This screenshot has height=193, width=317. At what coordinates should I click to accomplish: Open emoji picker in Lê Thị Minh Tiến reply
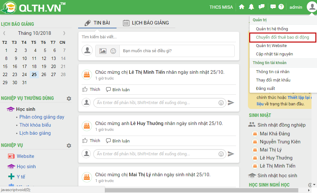221,103
